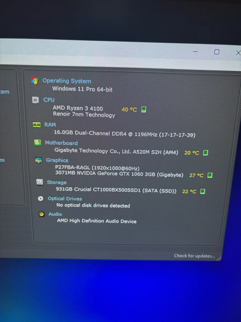Click the CPU chip icon

[35, 100]
